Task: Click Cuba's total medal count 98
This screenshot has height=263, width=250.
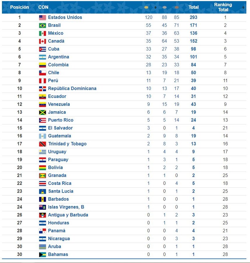Action: click(193, 49)
